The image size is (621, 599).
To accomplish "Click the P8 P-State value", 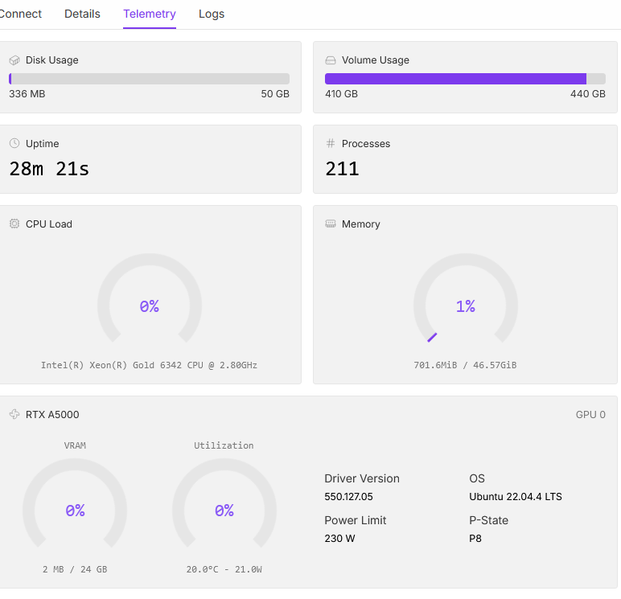I will pos(475,539).
